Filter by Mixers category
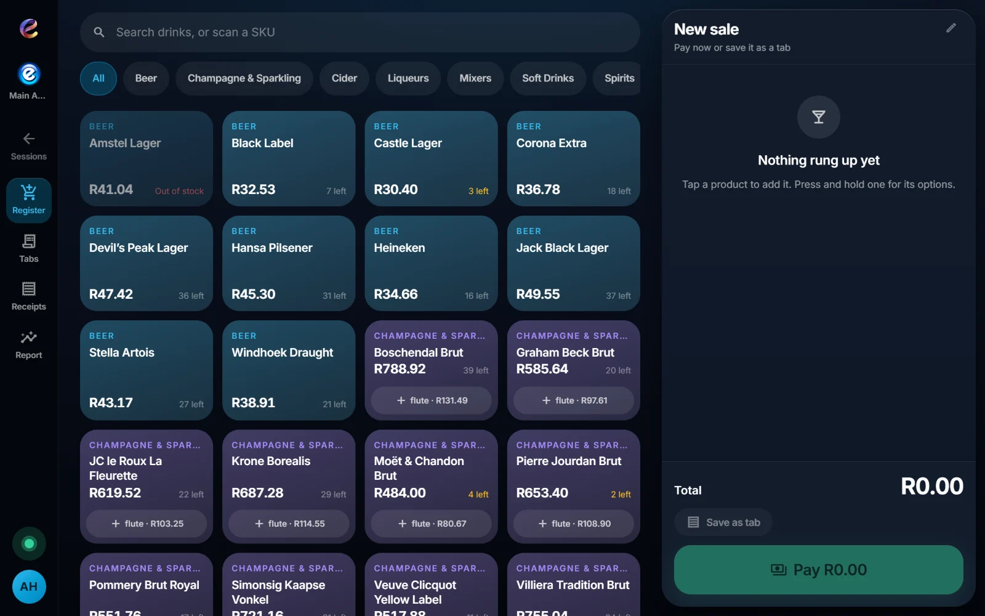 click(x=475, y=78)
